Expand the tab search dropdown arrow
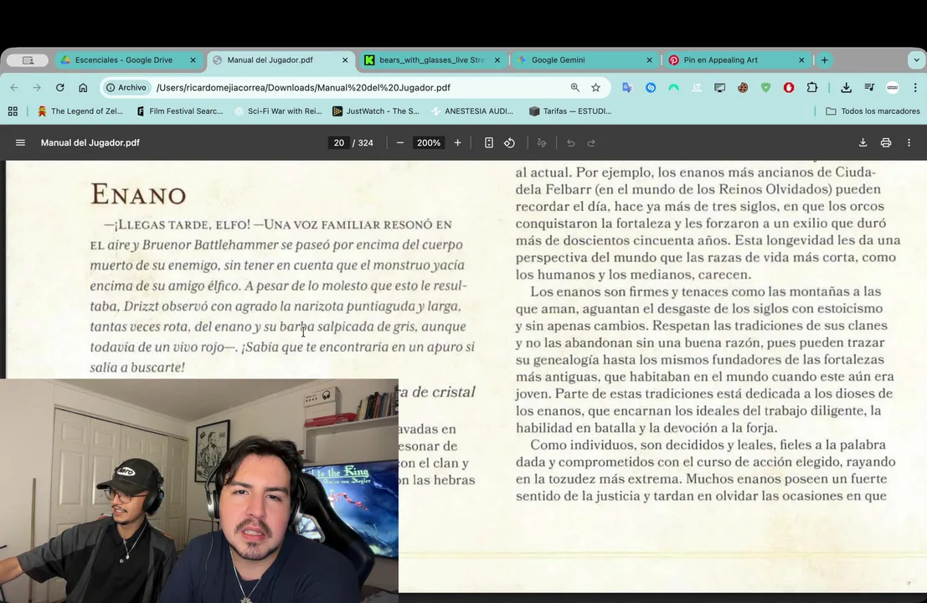927x603 pixels. coord(916,59)
